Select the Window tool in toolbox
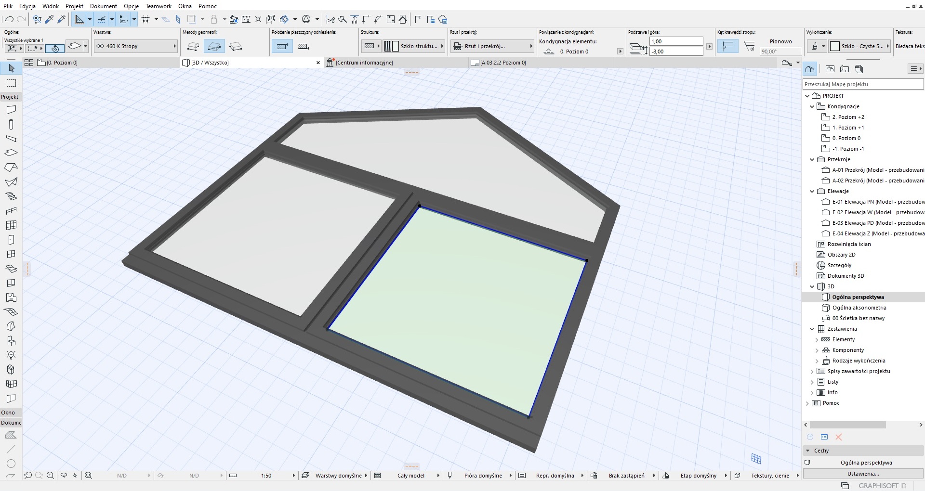 pyautogui.click(x=11, y=254)
